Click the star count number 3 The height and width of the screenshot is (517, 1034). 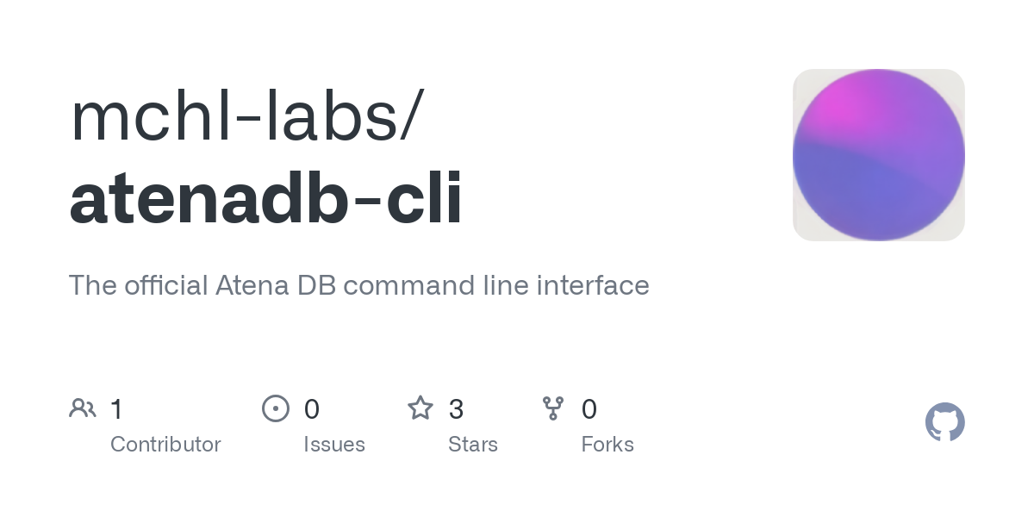pyautogui.click(x=457, y=408)
